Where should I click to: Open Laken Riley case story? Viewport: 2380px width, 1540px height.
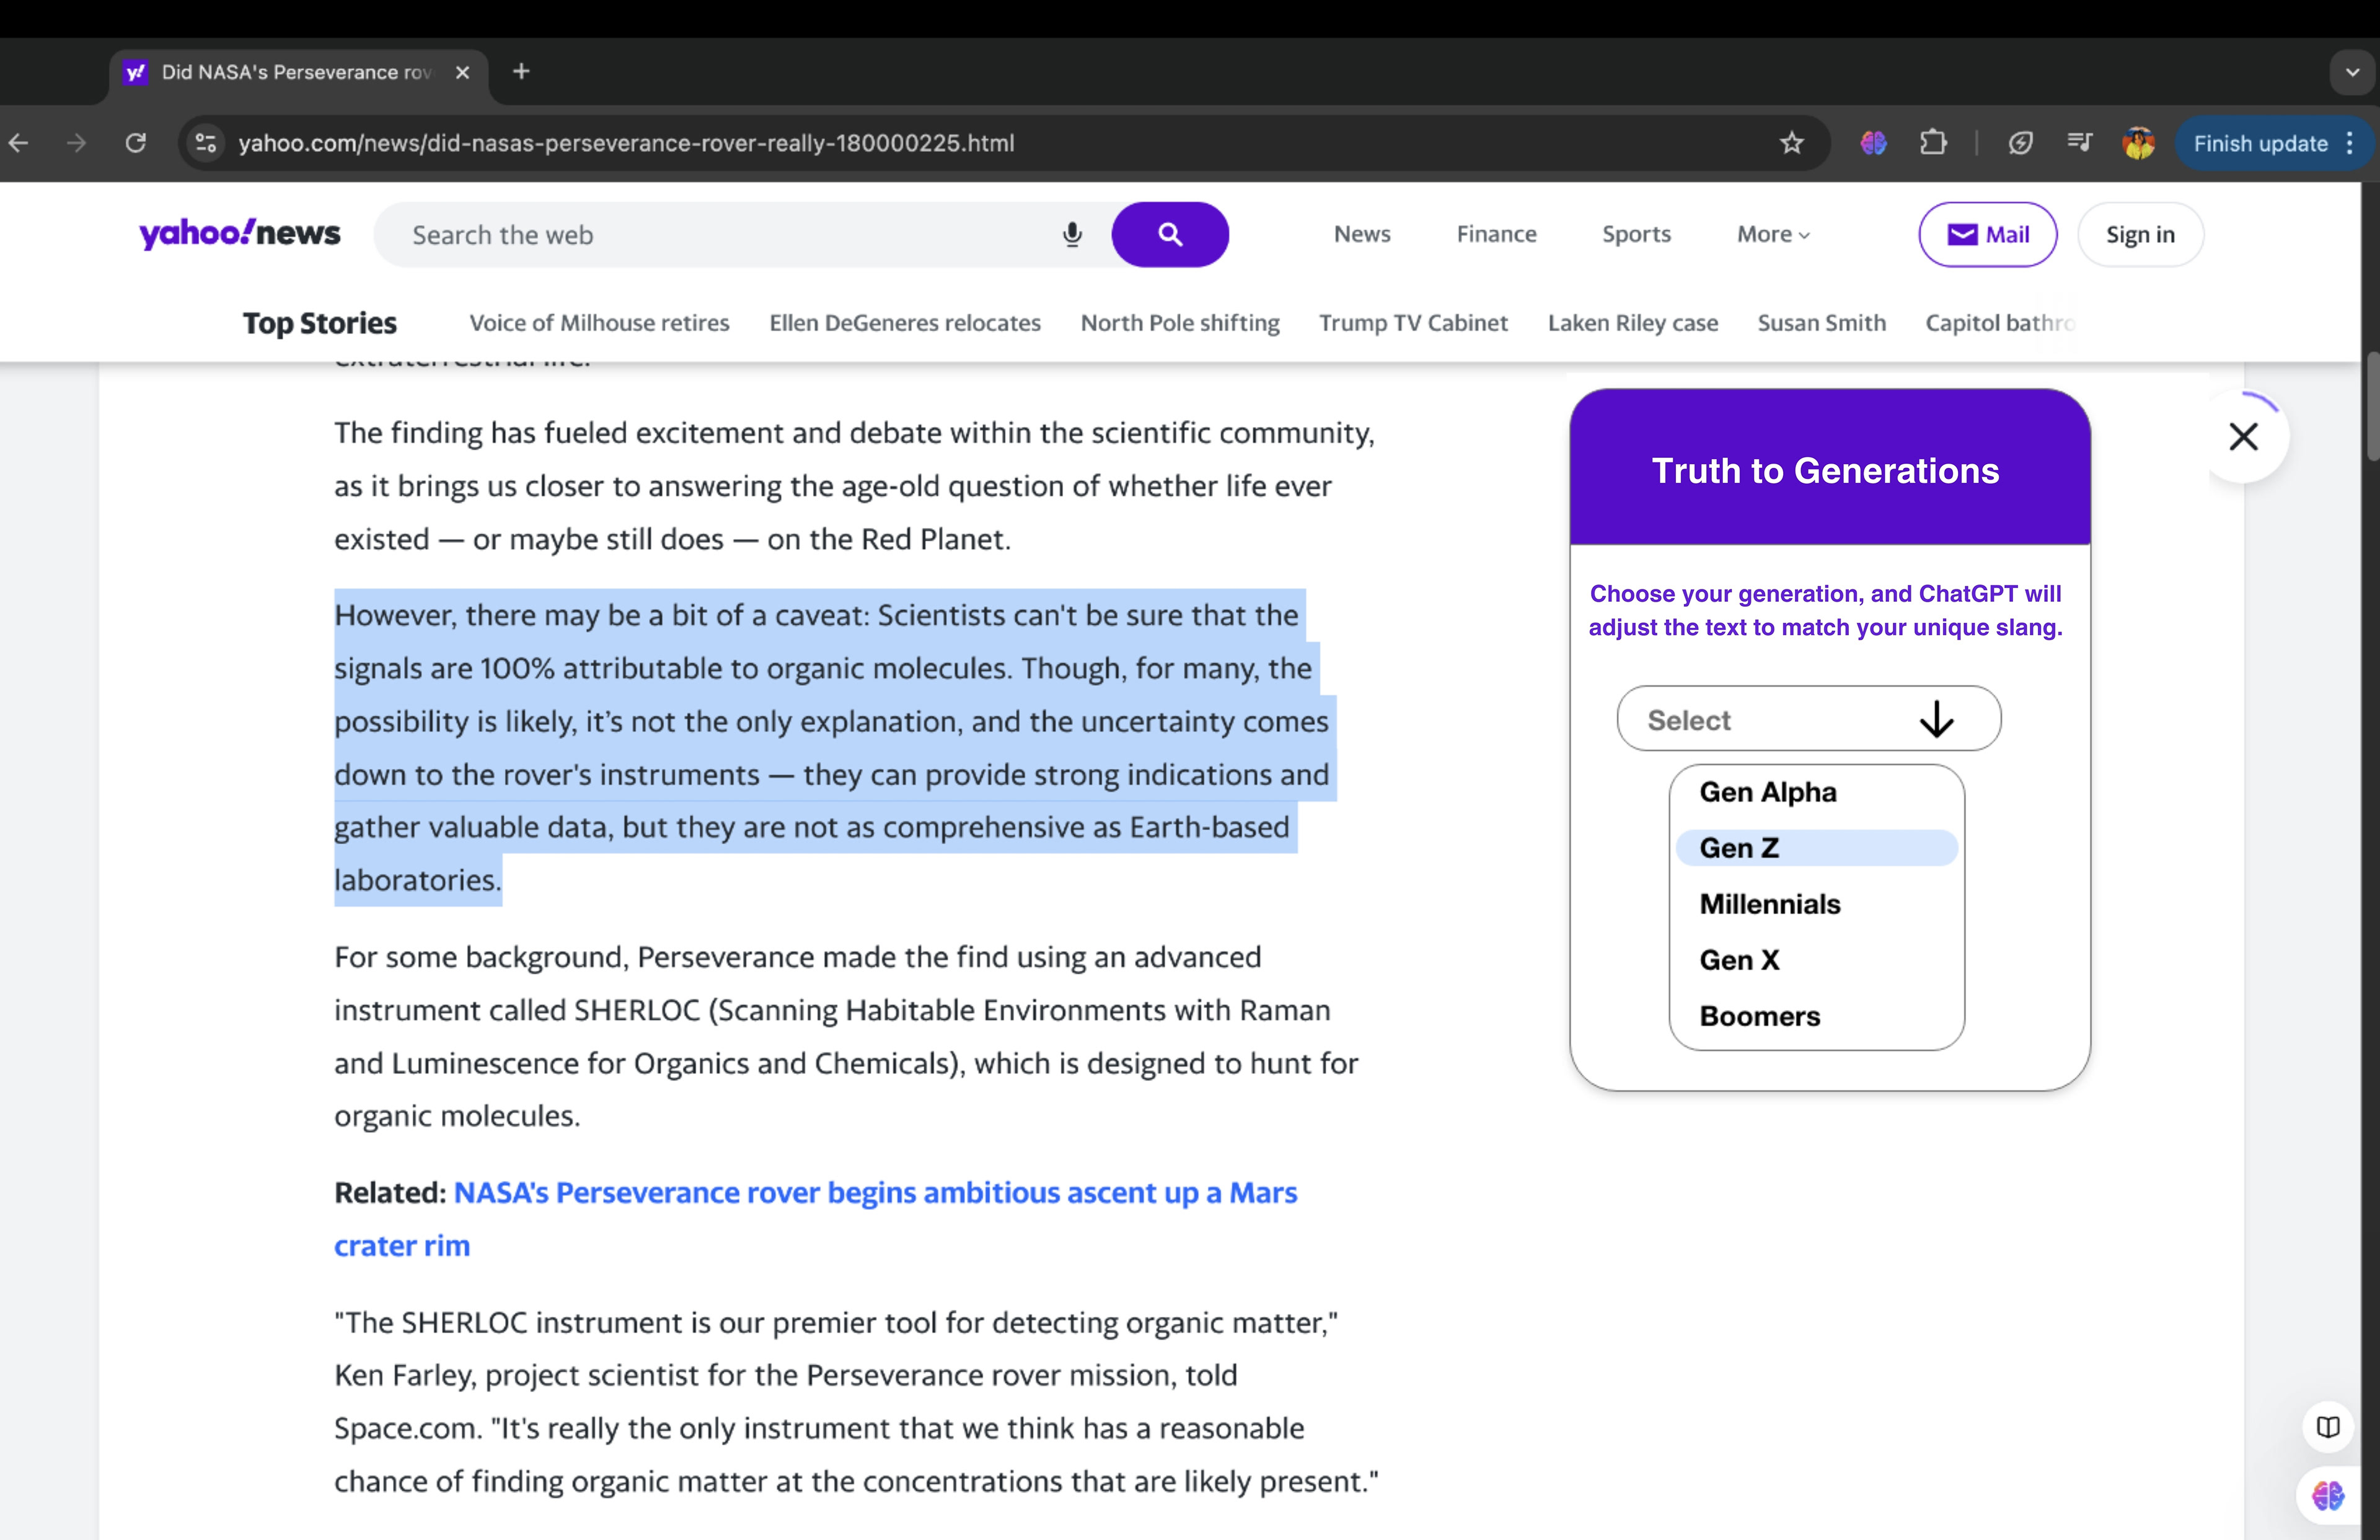(1632, 323)
